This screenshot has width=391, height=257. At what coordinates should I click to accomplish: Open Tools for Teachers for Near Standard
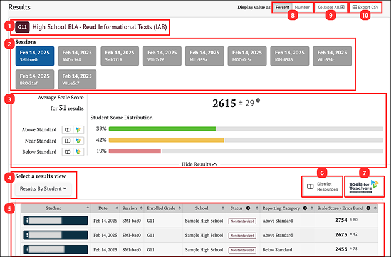[x=77, y=141]
